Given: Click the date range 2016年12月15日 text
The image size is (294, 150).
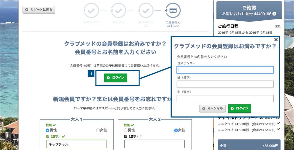Looking at the screenshot, I should point(245,32).
